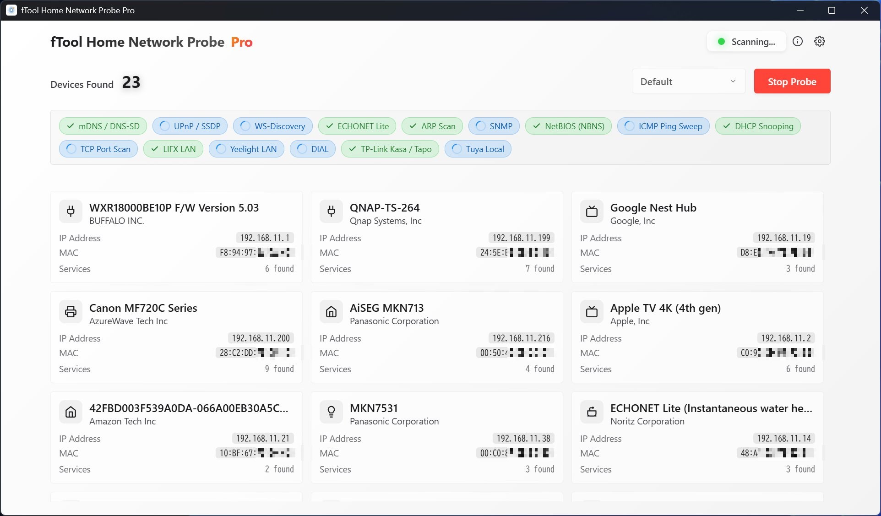Click the light bulb icon on MKN7531 card
The image size is (881, 516).
click(331, 412)
